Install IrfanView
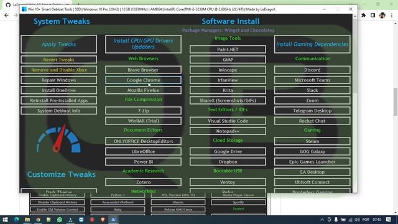398x224 pixels. [228, 80]
